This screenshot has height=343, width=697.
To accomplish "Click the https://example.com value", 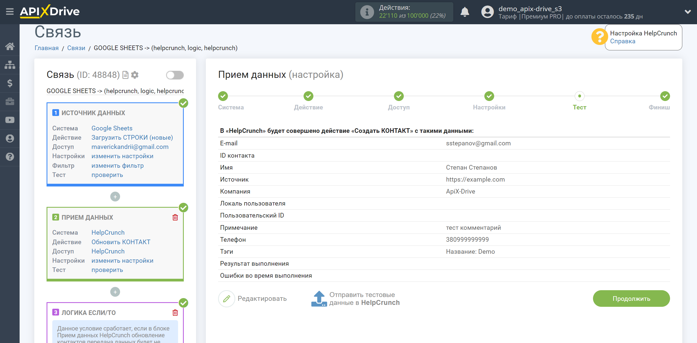I will [x=475, y=179].
